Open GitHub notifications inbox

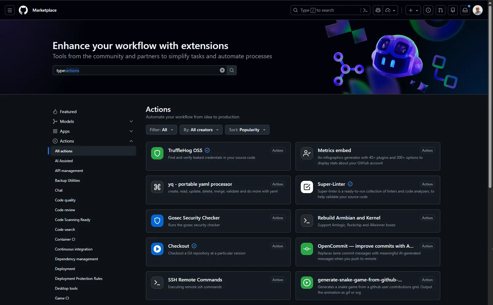point(465,10)
